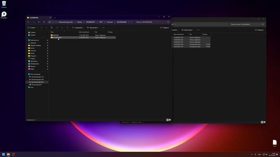Open the Просмотреть dropdown in front window
This screenshot has height=157, width=280.
[x=93, y=28]
